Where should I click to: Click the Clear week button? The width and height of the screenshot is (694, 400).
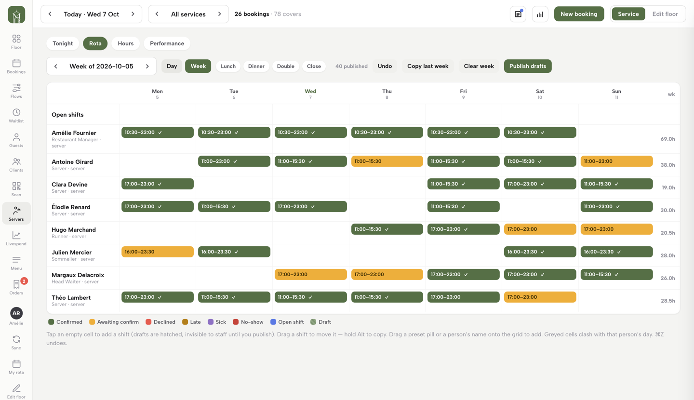(x=479, y=66)
